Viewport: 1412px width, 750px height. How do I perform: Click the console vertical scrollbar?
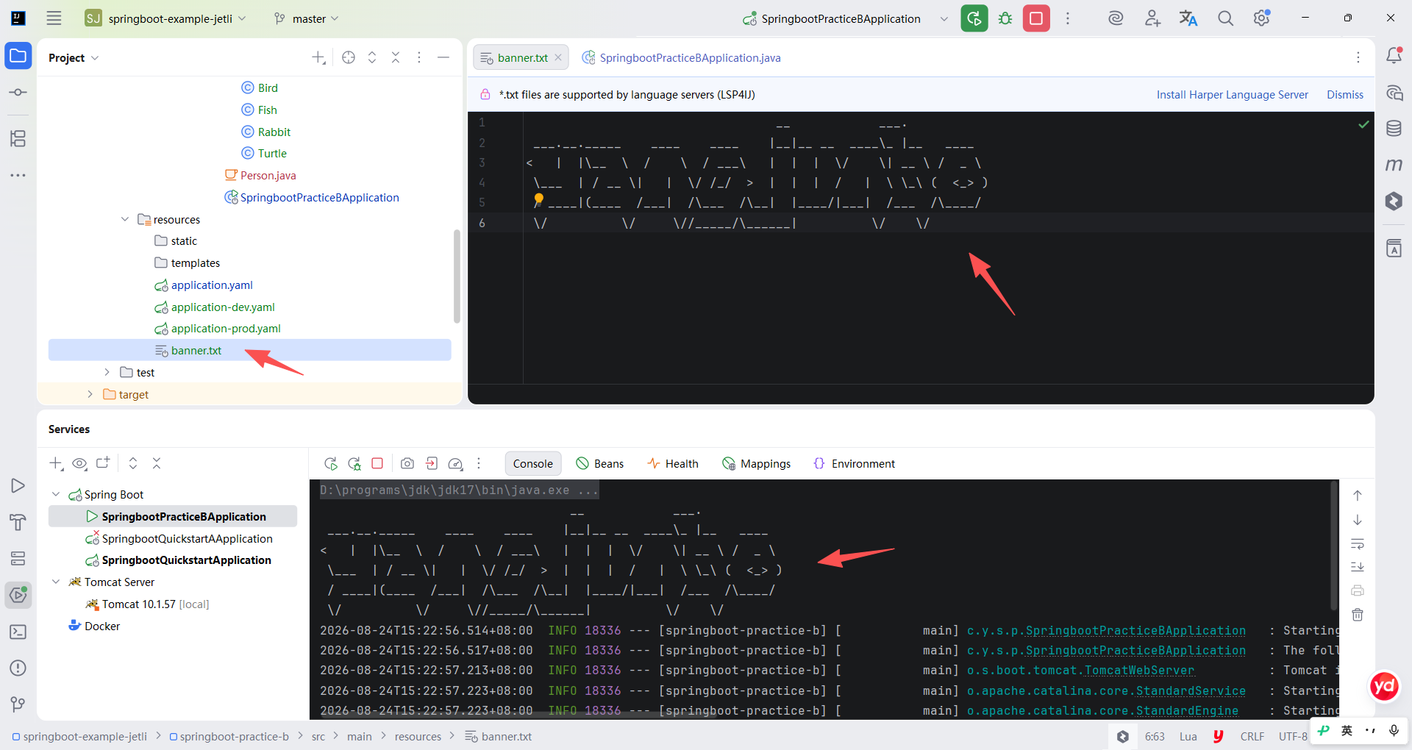coord(1333,546)
